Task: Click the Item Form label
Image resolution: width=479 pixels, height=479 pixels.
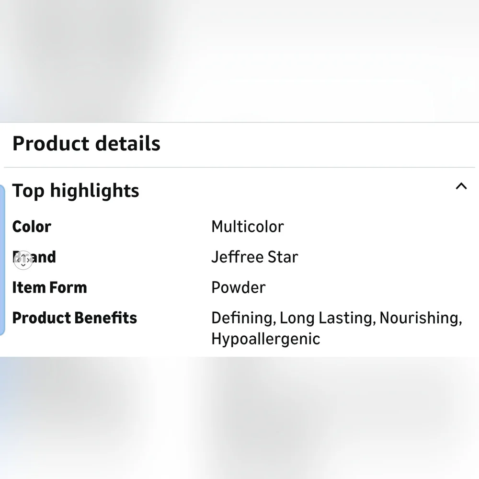Action: (49, 287)
